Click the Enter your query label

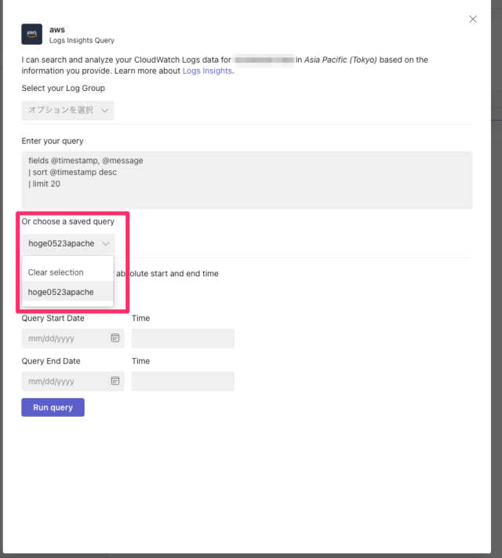coord(53,140)
